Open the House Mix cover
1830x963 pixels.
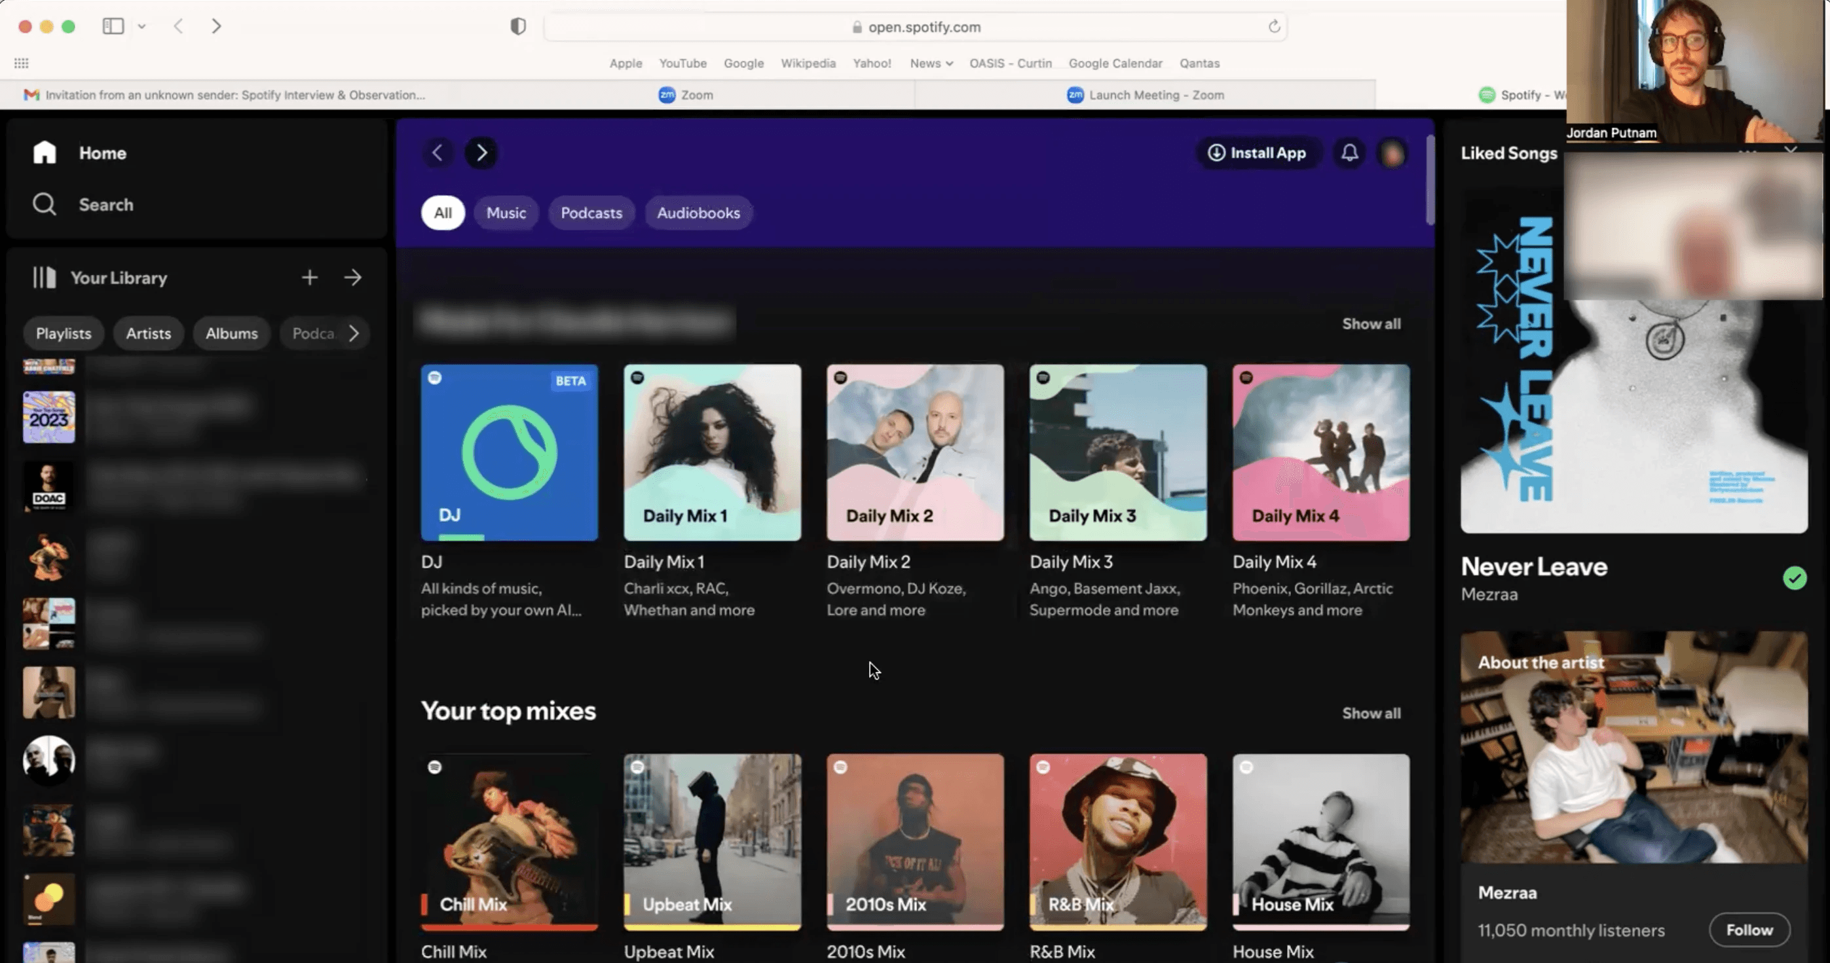[1321, 843]
